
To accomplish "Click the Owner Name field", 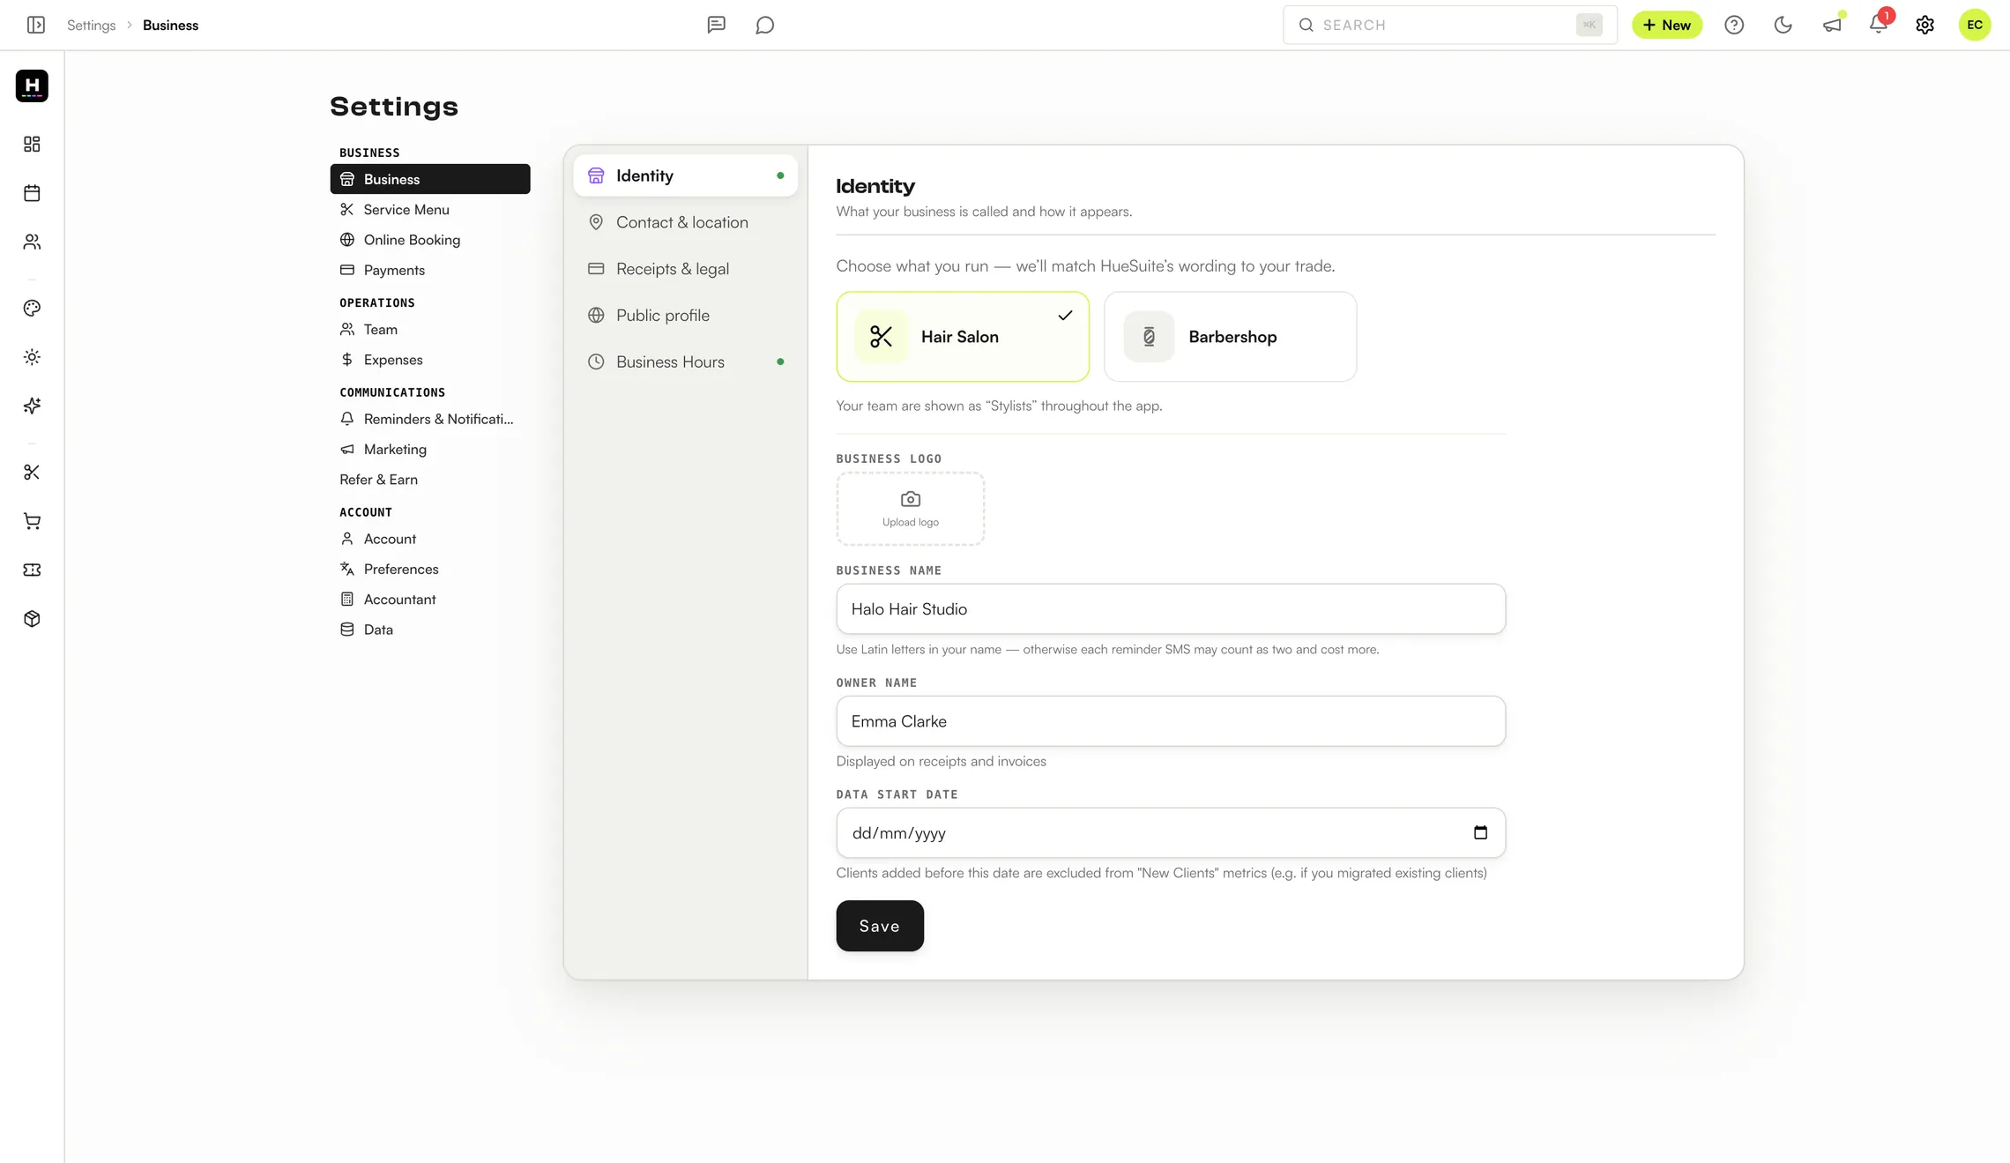I will 1171,721.
